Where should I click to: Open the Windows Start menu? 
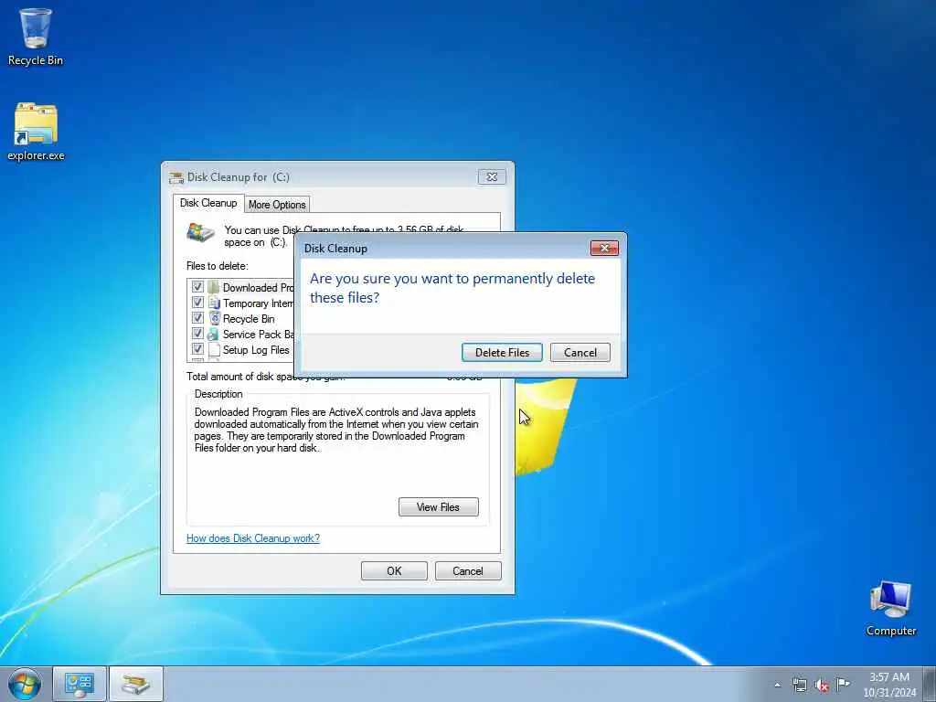(25, 684)
